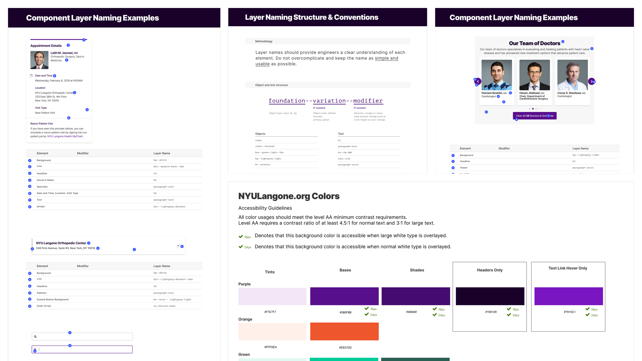
Task: Click the 'text-link' entry in Text list
Action: (344, 159)
